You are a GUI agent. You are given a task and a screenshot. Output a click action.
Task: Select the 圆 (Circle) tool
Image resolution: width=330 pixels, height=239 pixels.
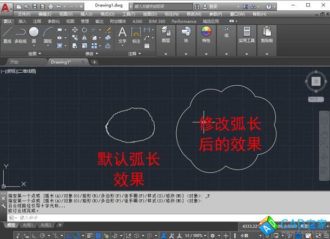click(x=34, y=33)
